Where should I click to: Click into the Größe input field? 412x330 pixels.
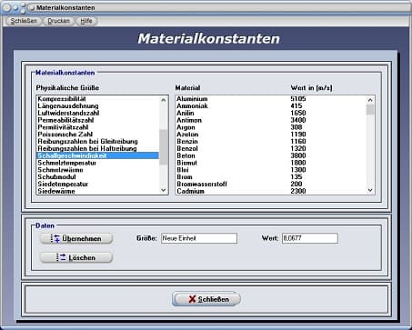tap(199, 238)
